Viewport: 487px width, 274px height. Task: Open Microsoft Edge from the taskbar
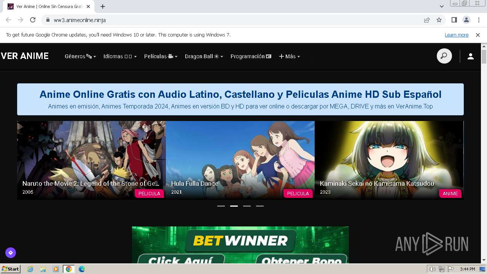point(82,269)
